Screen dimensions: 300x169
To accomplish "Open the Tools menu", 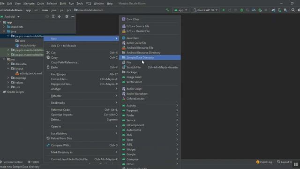I will click(x=80, y=3).
